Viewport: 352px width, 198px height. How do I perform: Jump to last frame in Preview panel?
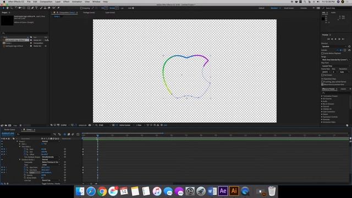pos(343,39)
